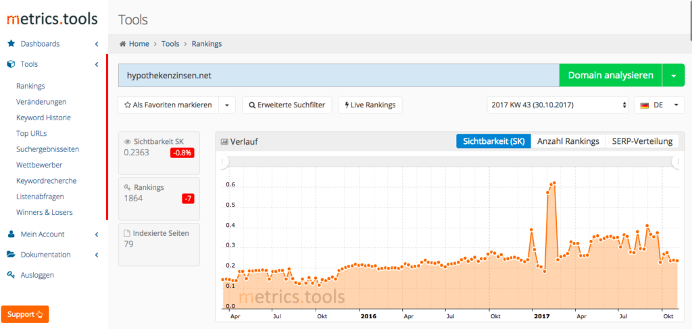692x329 pixels.
Task: Click the chart icon beside Verlauf
Action: coord(224,142)
